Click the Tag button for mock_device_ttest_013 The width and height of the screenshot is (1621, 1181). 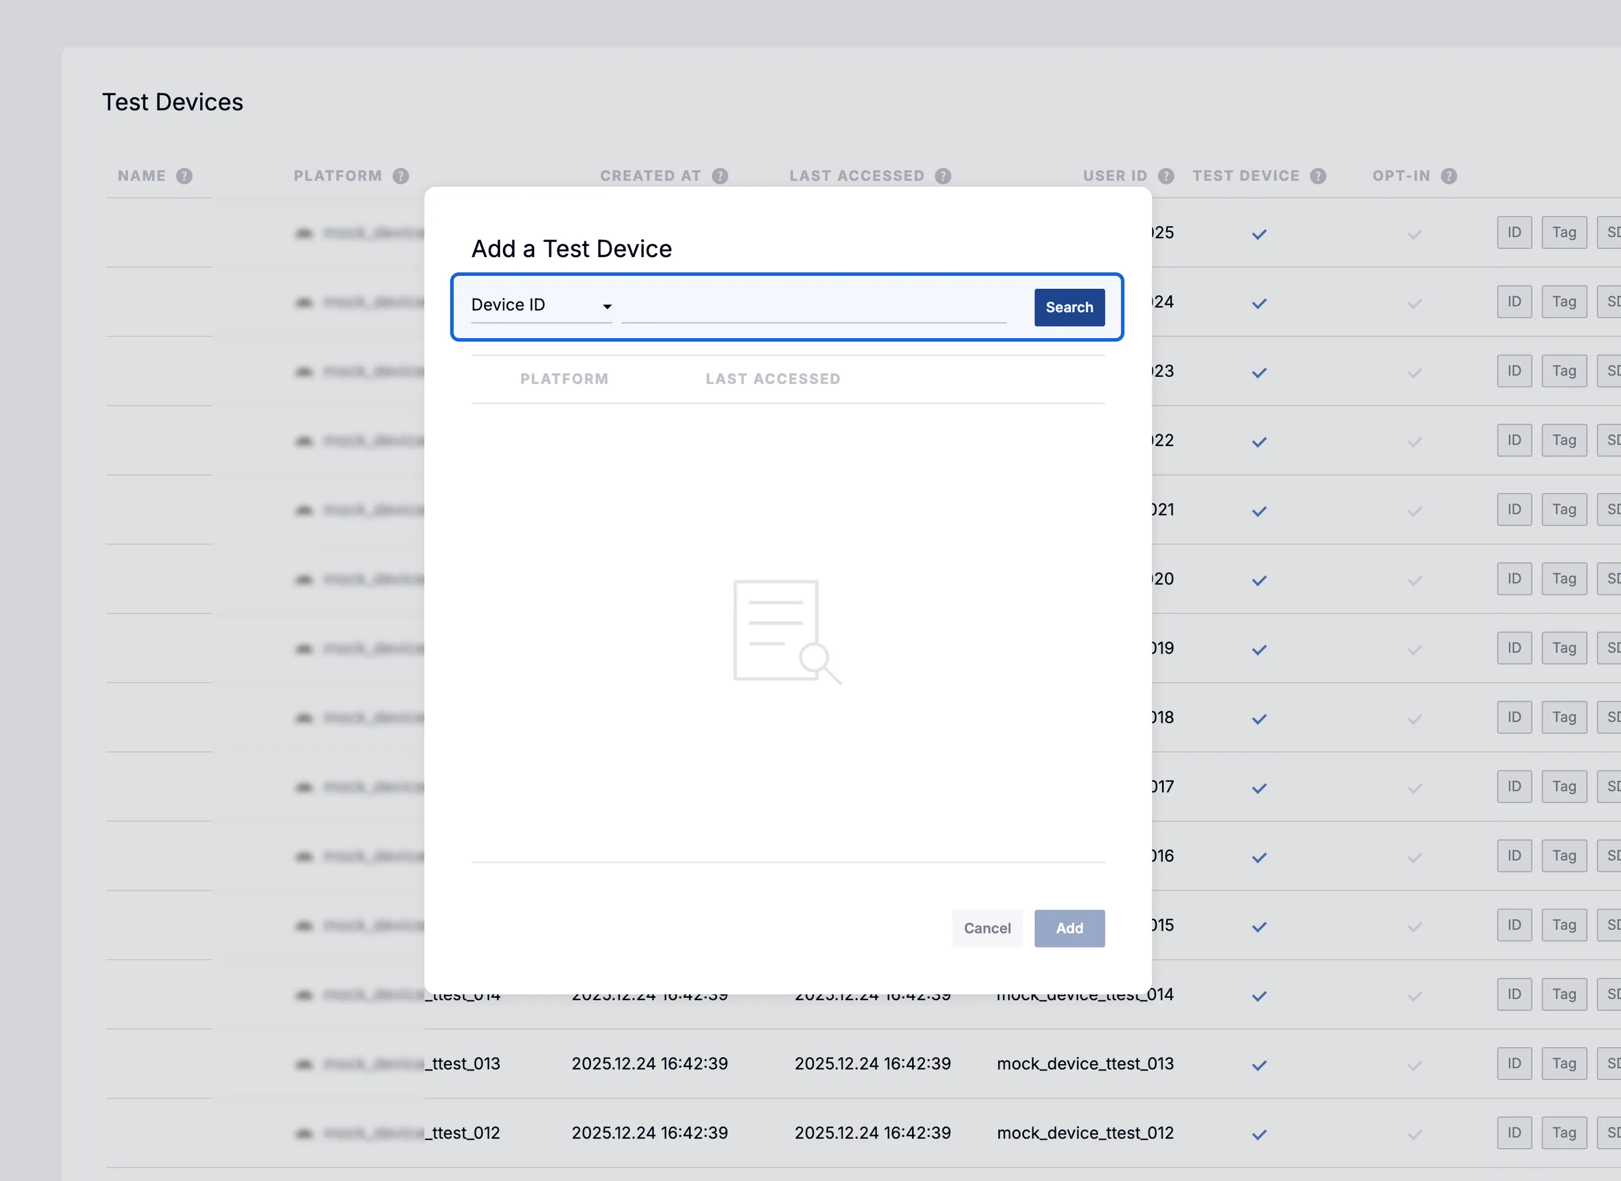pyautogui.click(x=1565, y=1064)
